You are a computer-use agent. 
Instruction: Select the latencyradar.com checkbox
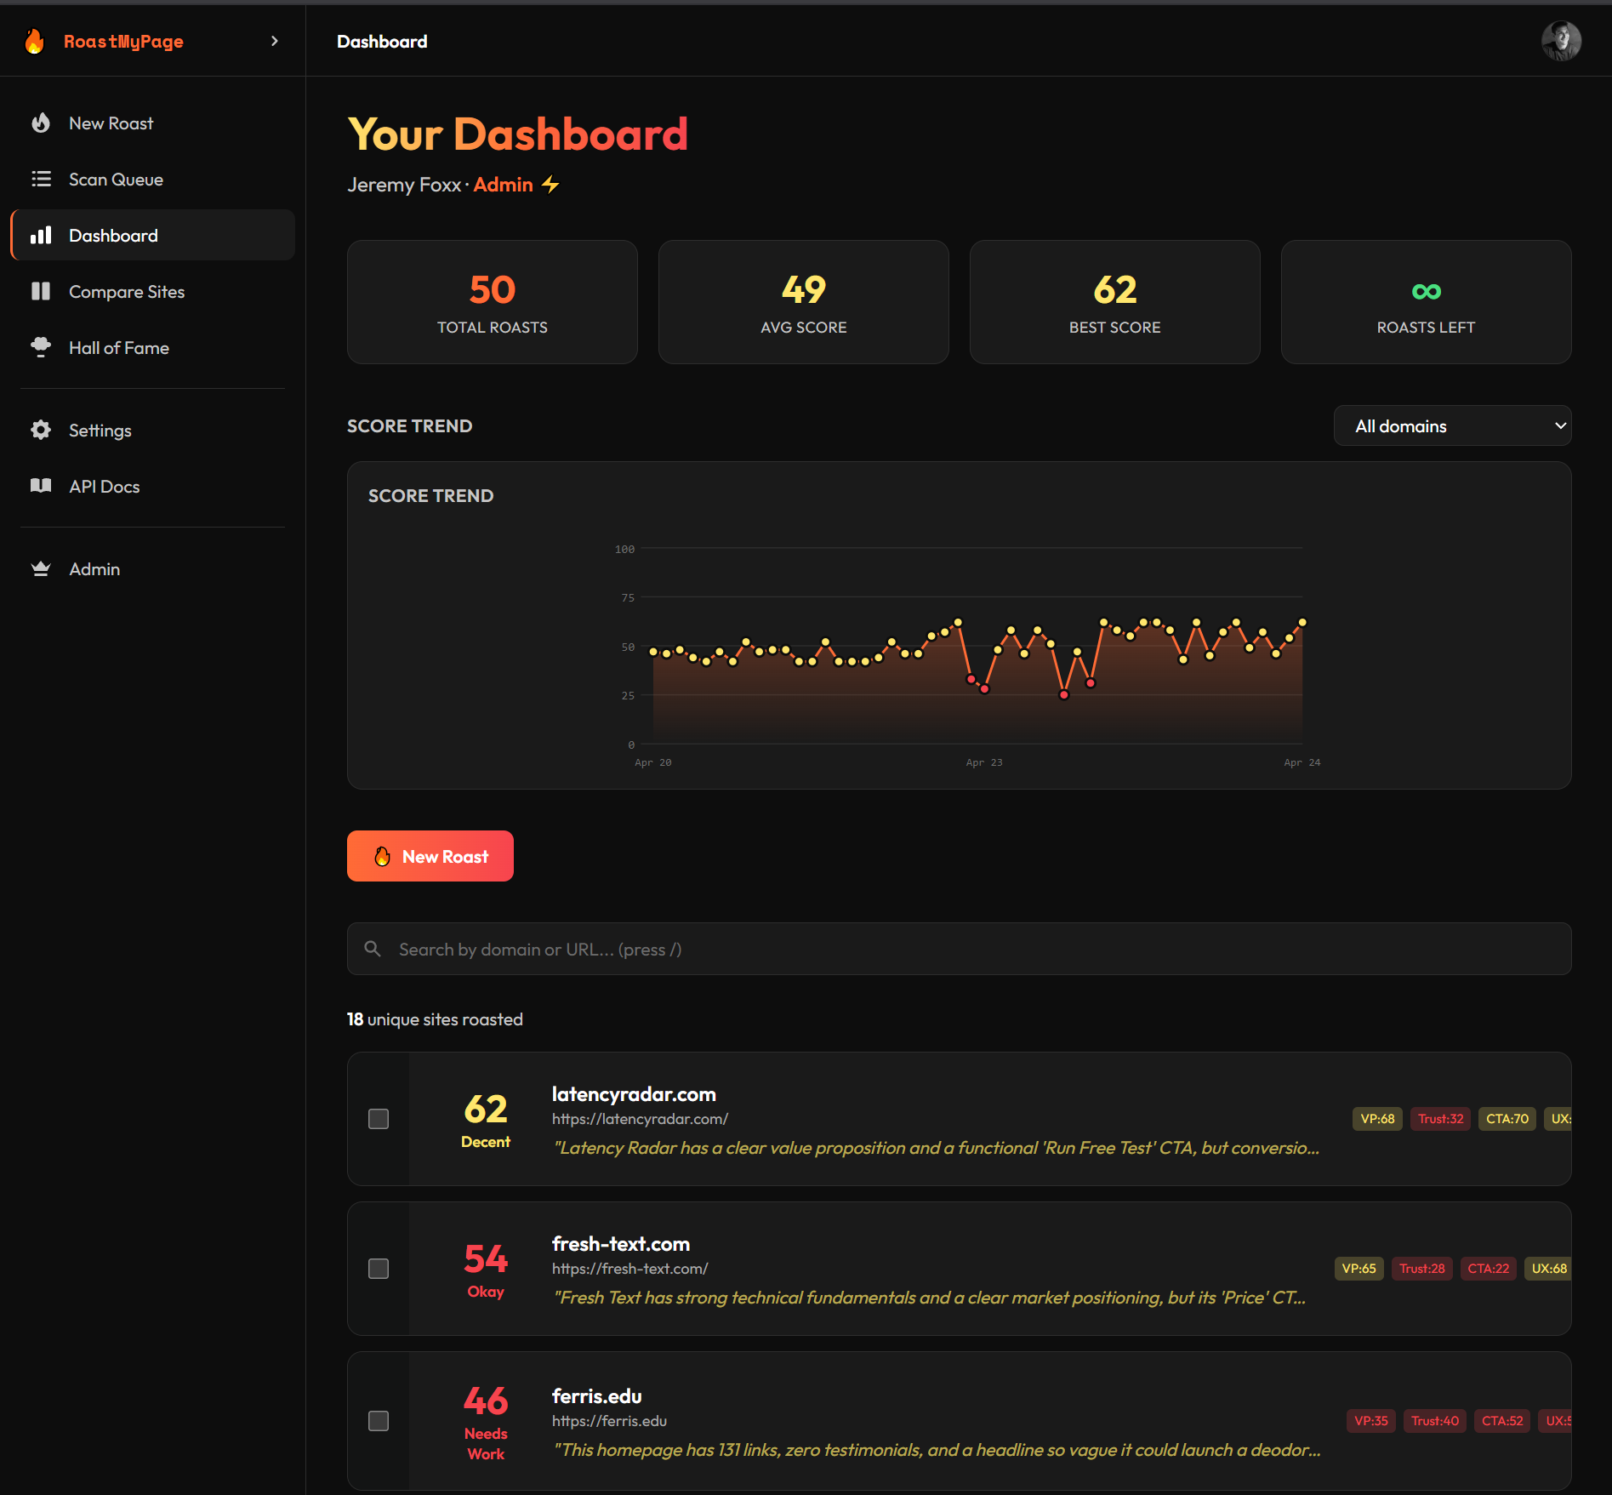click(379, 1119)
